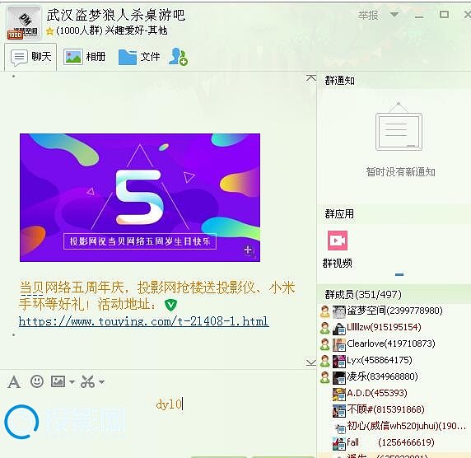Viewport: 471px width, 458px height.
Task: Select member 凌乐(834968880)
Action: 394,376
